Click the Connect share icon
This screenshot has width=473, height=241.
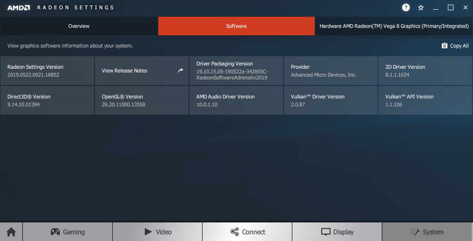click(235, 232)
